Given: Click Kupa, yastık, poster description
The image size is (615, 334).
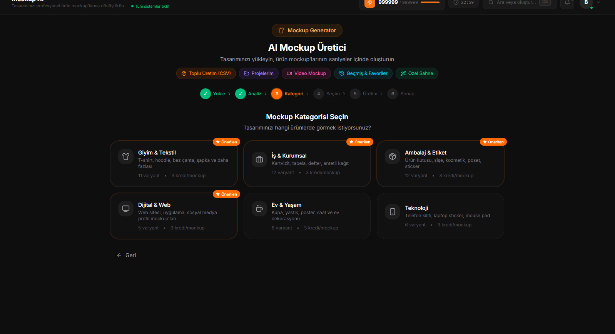Looking at the screenshot, I should click(x=306, y=216).
